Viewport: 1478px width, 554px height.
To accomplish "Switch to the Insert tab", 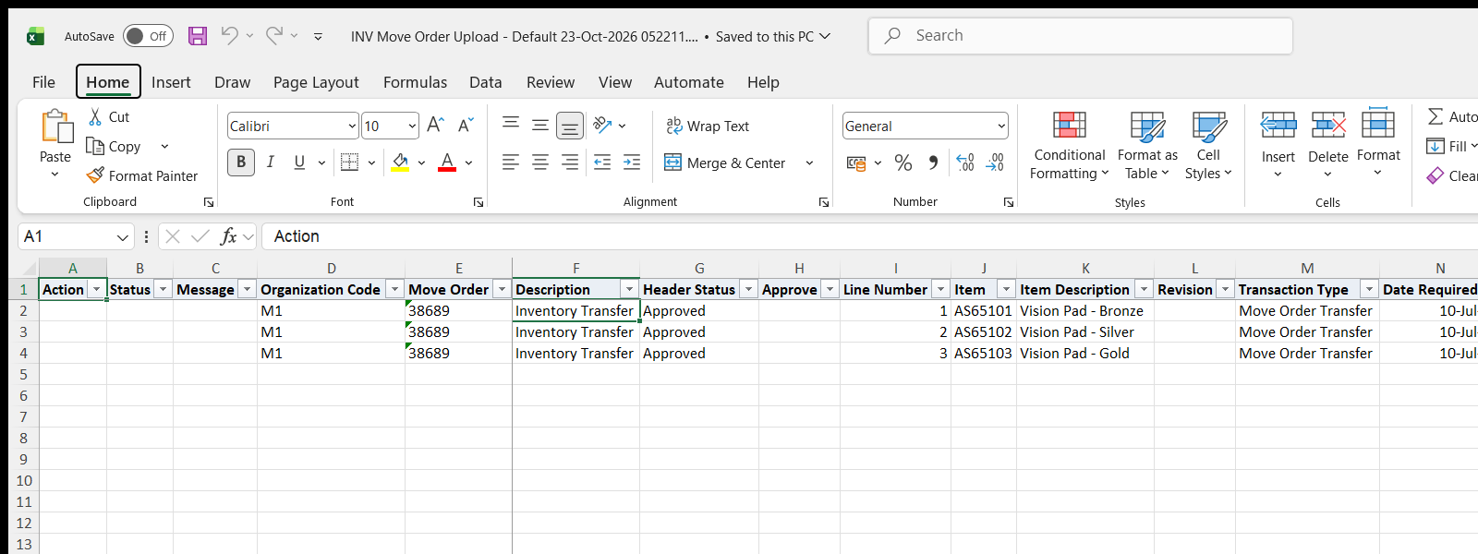I will click(x=171, y=82).
